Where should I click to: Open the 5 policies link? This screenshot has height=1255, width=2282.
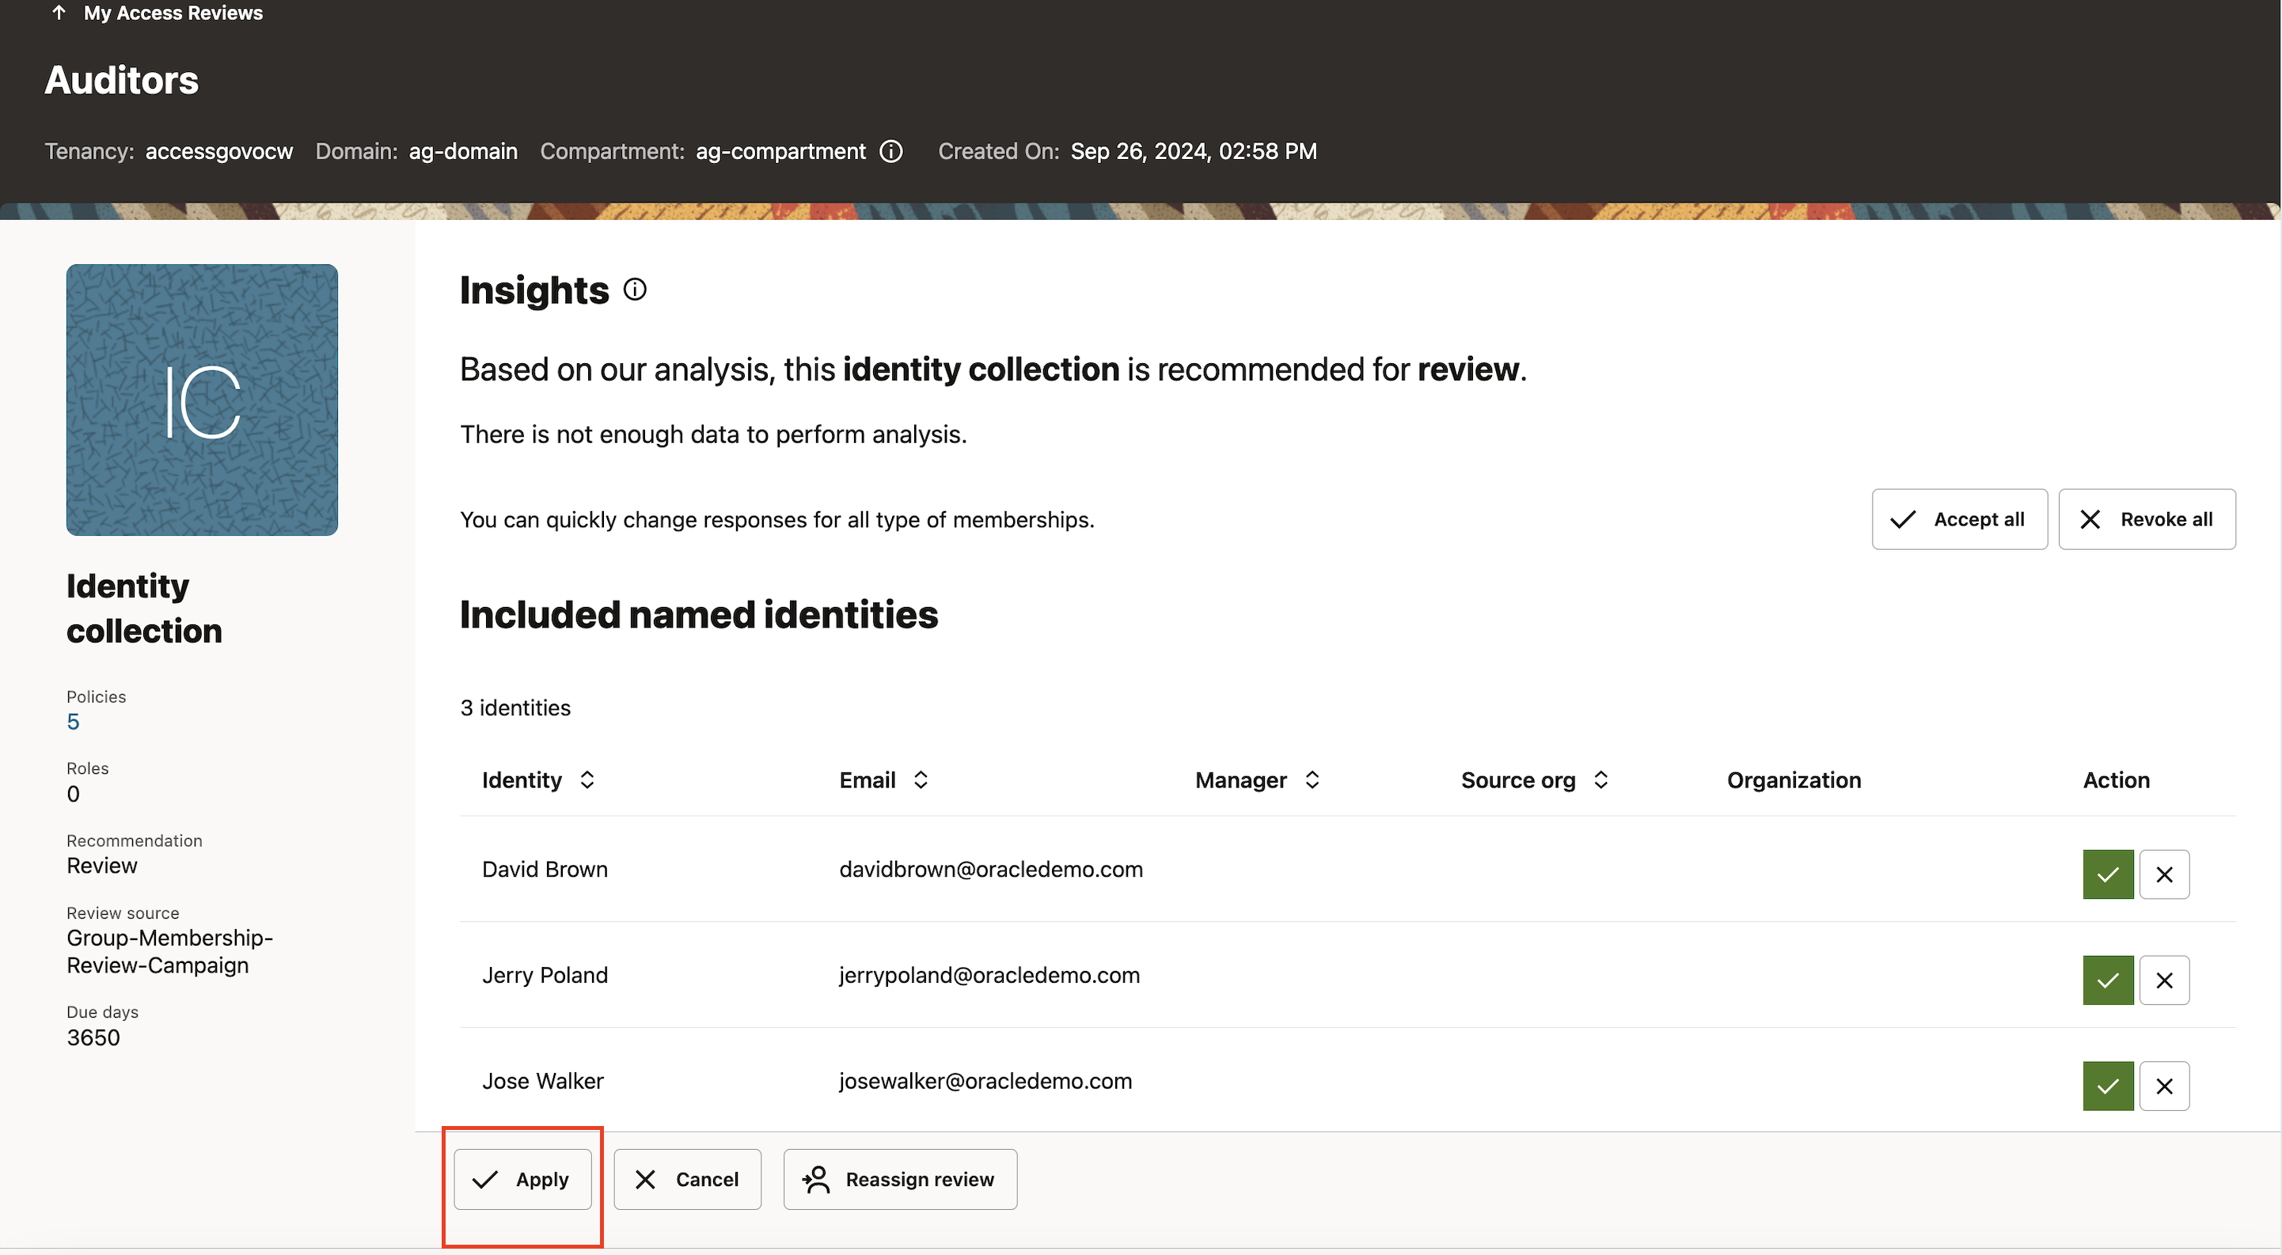click(73, 721)
